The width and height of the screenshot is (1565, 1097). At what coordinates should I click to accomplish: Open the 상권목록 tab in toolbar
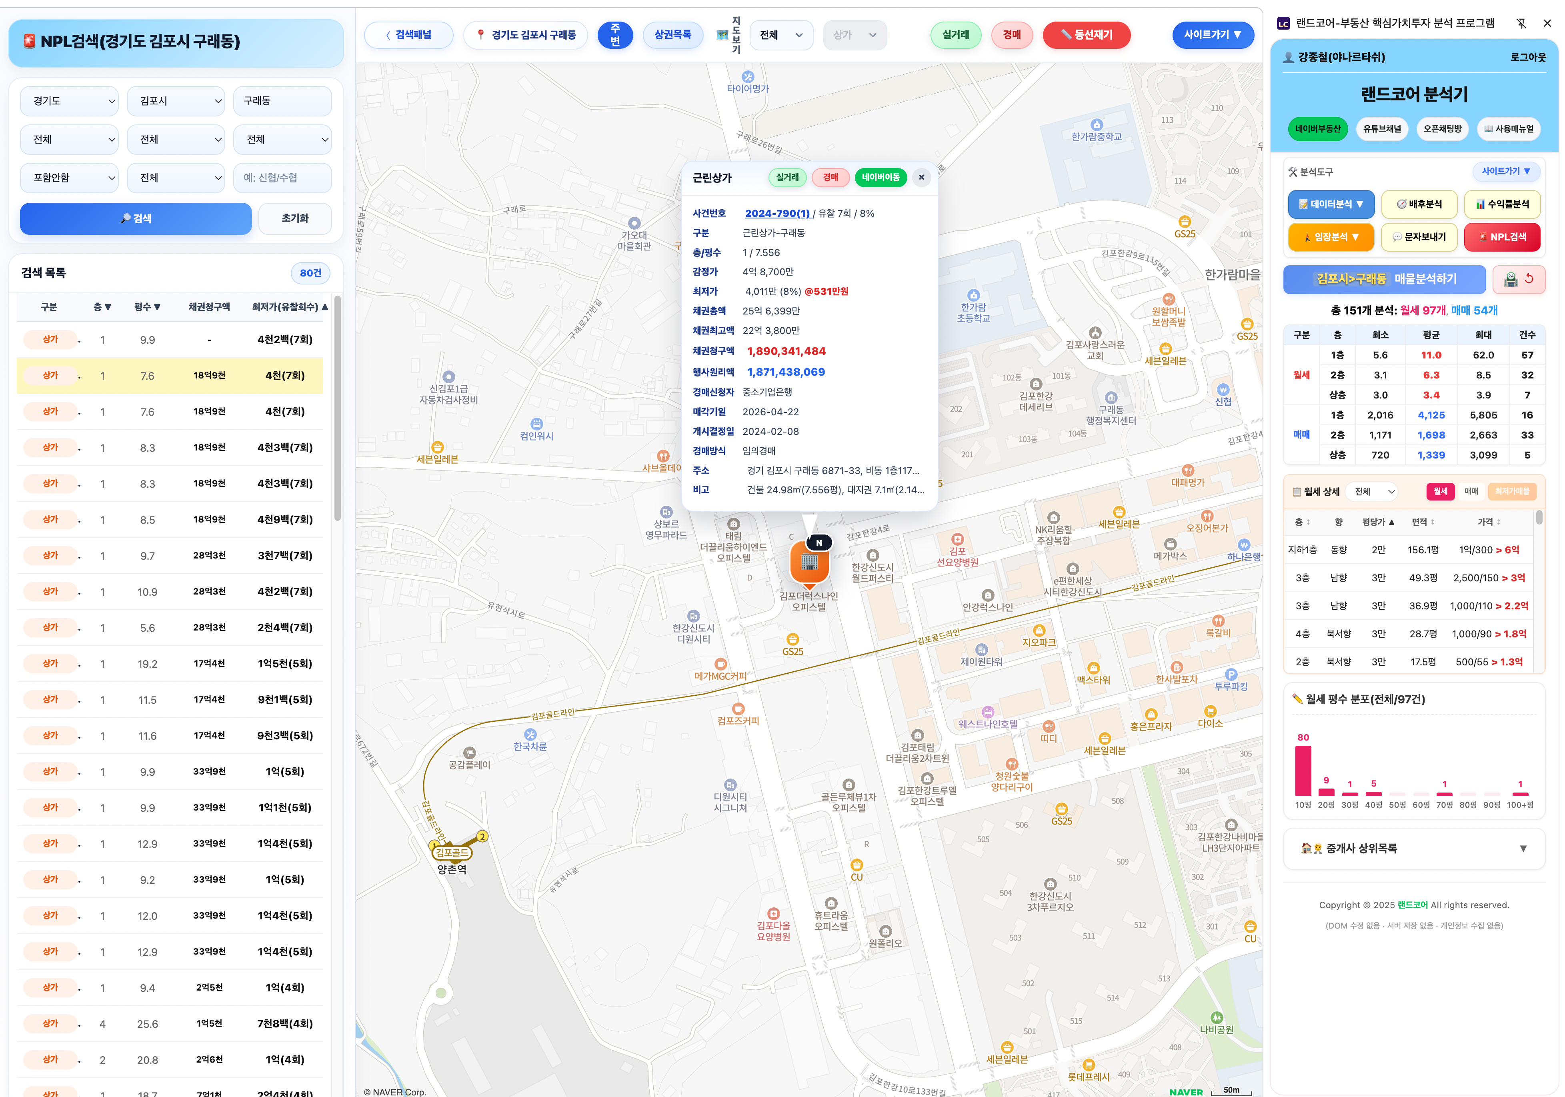tap(672, 35)
